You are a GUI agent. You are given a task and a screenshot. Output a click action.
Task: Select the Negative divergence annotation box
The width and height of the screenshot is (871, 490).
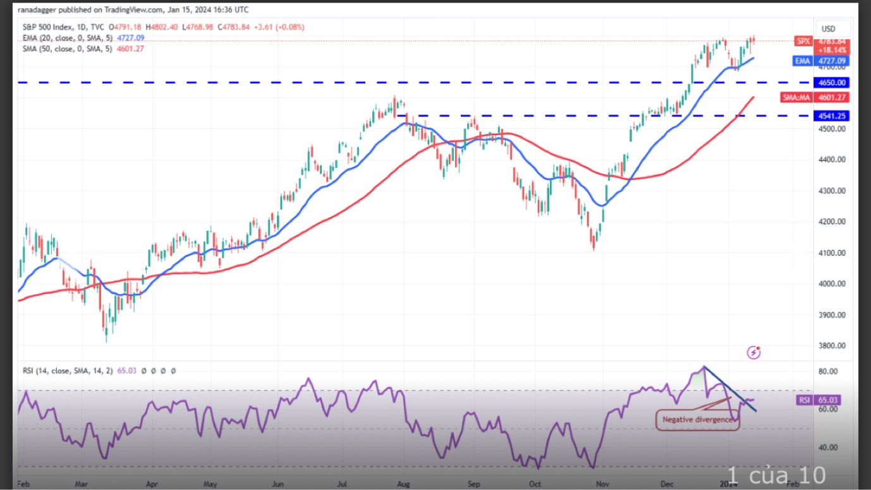tap(697, 419)
